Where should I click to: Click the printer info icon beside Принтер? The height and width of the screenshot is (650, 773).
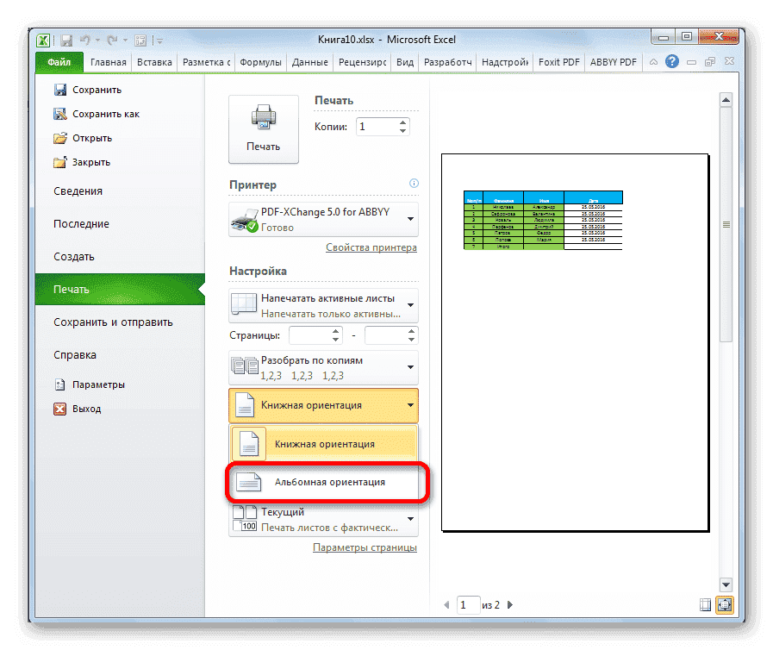(414, 183)
